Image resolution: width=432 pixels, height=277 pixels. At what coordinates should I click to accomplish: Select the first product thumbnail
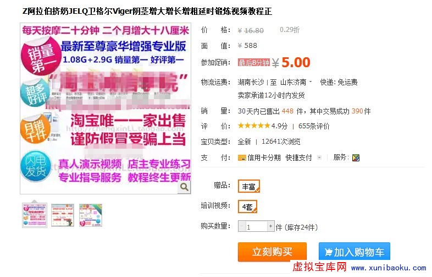point(35,215)
